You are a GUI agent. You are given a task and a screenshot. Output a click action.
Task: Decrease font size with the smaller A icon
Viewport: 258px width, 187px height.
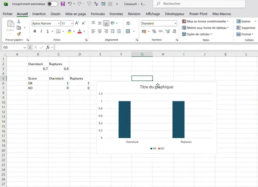tap(83, 23)
